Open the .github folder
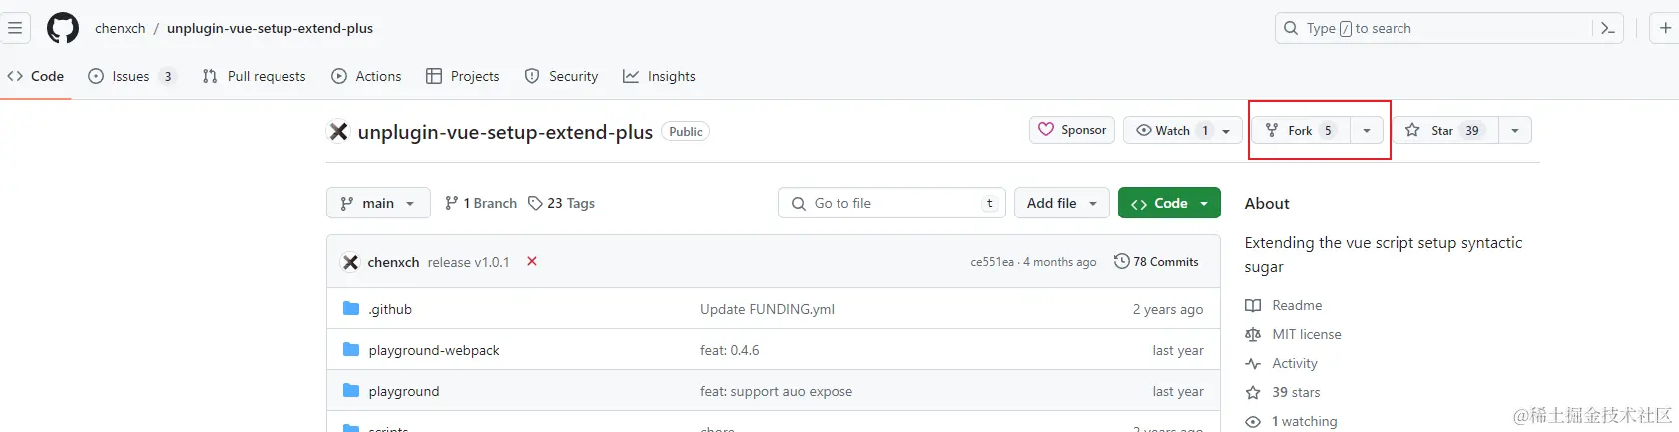The height and width of the screenshot is (432, 1679). [x=390, y=309]
